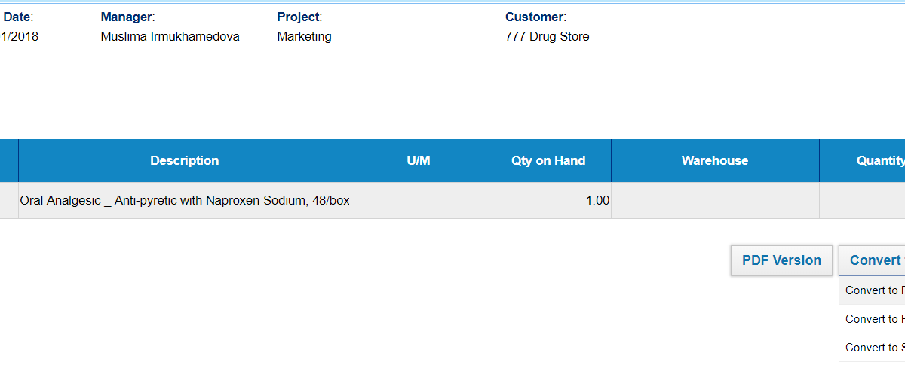Sort by the Description column header

point(185,160)
